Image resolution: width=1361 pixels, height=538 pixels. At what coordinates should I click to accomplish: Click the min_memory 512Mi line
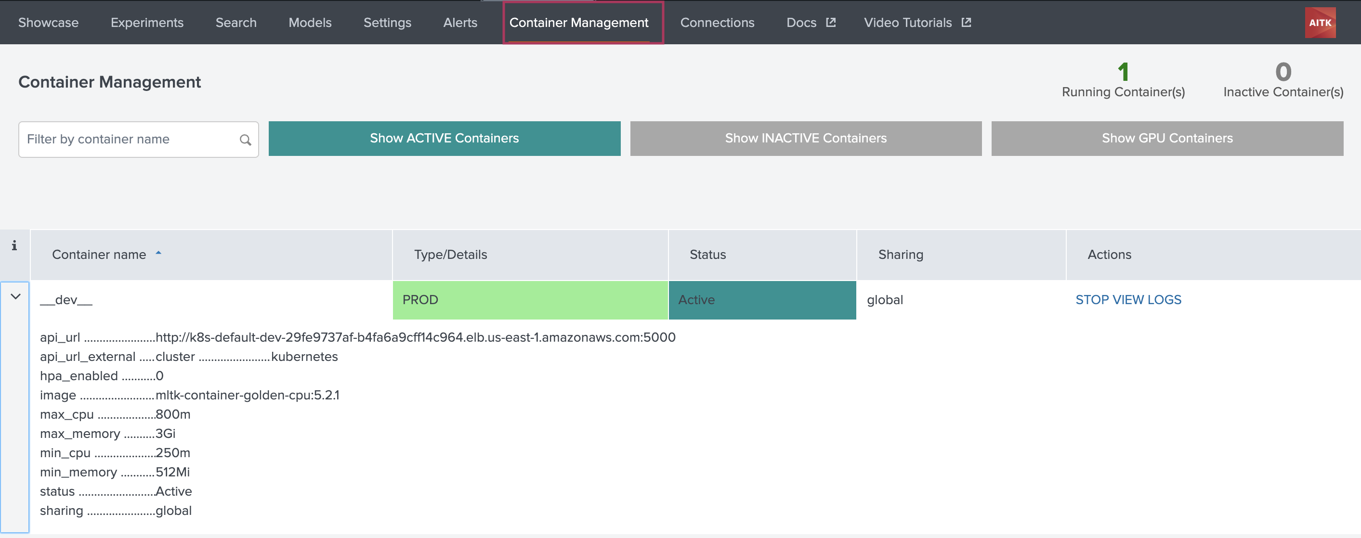(x=115, y=473)
